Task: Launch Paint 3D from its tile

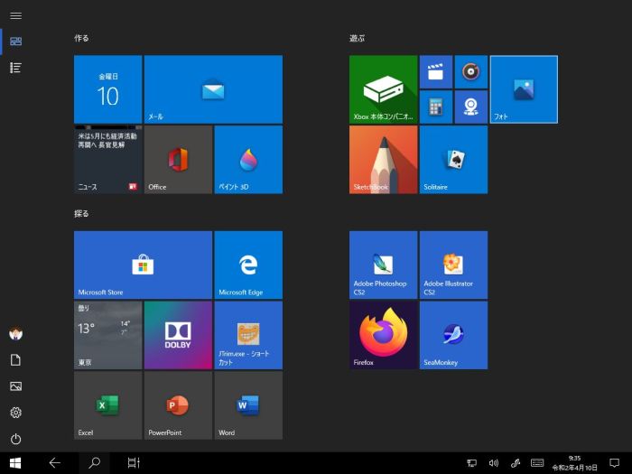Action: [x=248, y=160]
